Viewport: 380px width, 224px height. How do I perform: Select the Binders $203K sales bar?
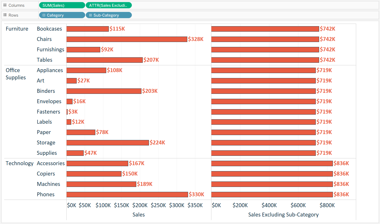pos(104,91)
